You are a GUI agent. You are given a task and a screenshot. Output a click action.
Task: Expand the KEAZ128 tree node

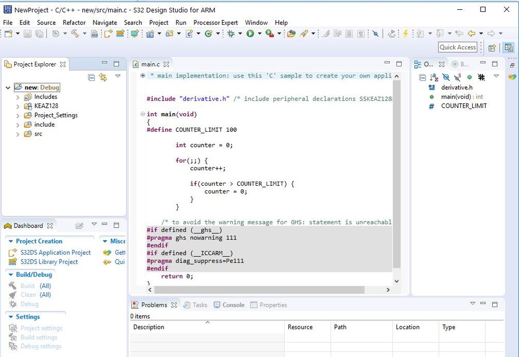pyautogui.click(x=18, y=106)
